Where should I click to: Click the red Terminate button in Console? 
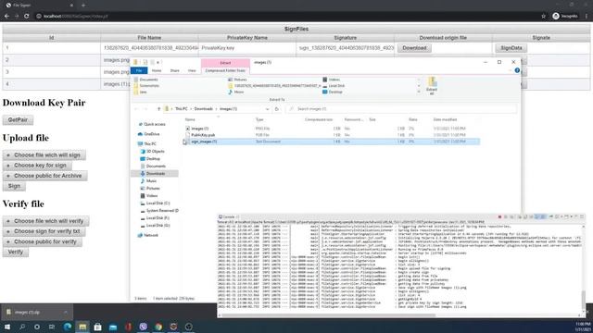coord(499,217)
